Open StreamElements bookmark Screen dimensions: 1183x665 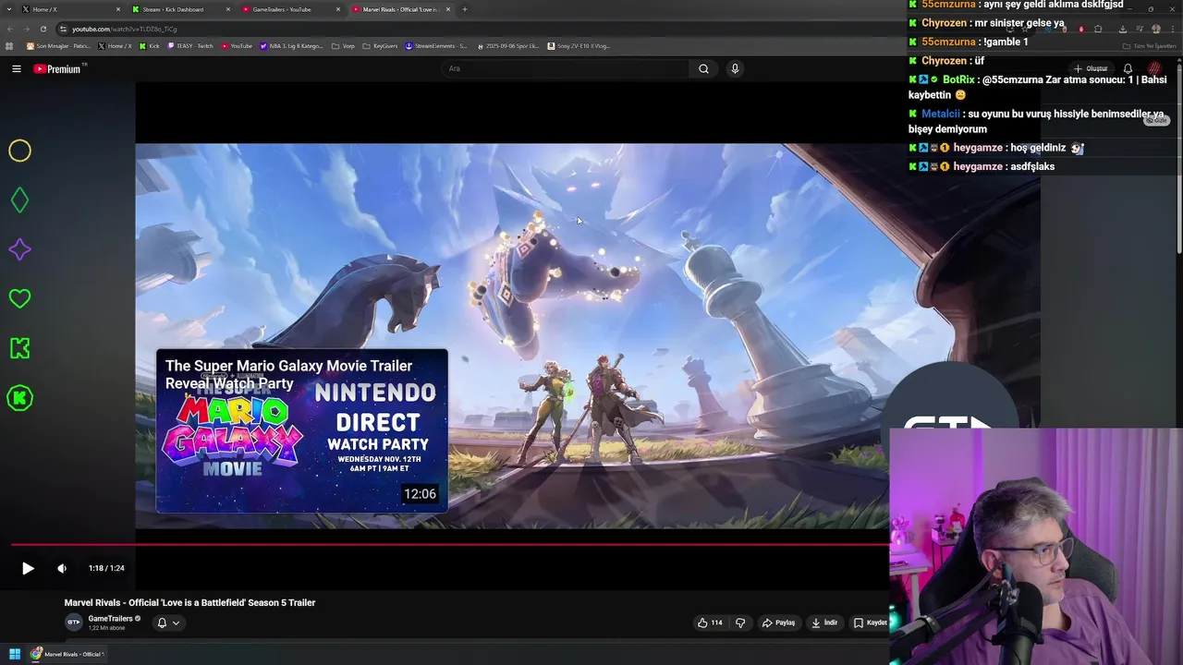tap(437, 45)
